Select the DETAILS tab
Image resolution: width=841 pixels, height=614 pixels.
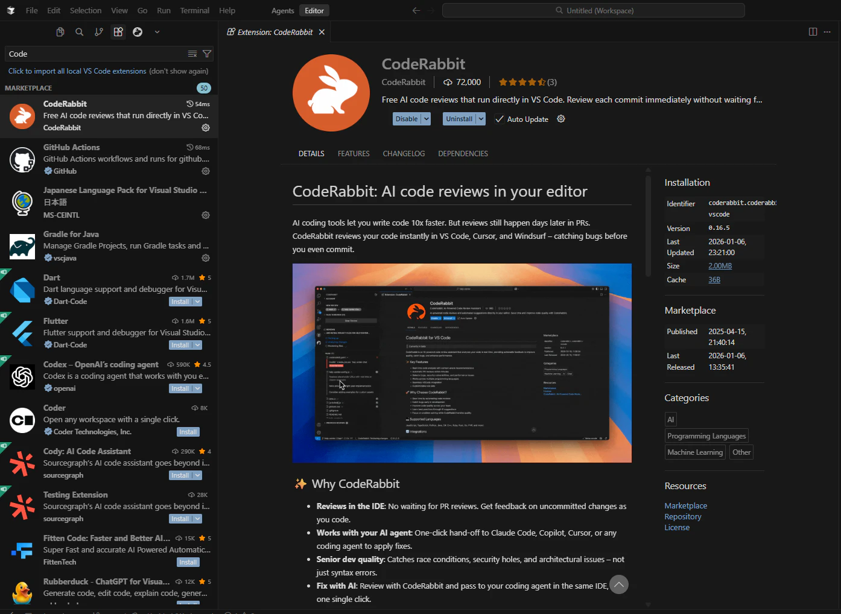pyautogui.click(x=311, y=154)
